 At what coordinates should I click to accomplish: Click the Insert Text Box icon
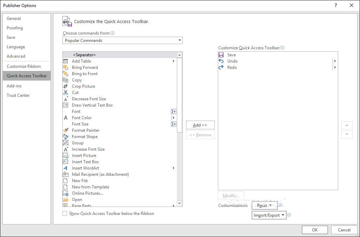point(65,162)
